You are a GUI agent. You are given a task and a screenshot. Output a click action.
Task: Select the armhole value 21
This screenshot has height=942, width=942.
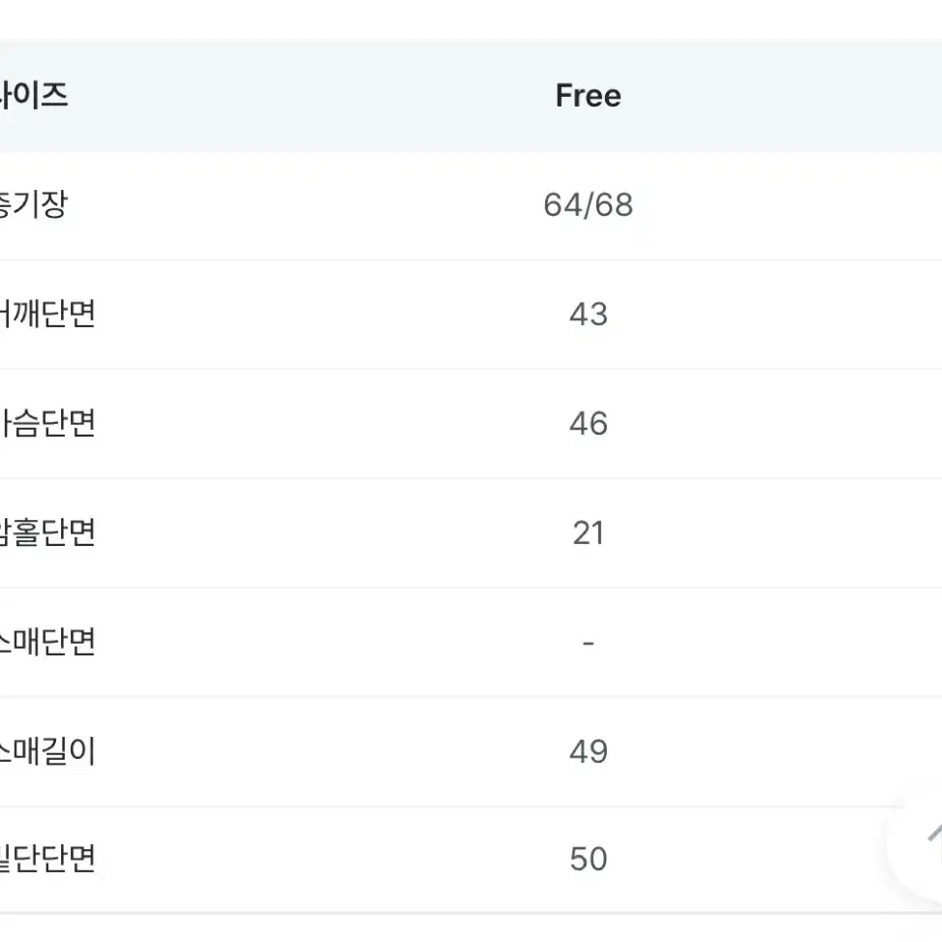pyautogui.click(x=589, y=532)
